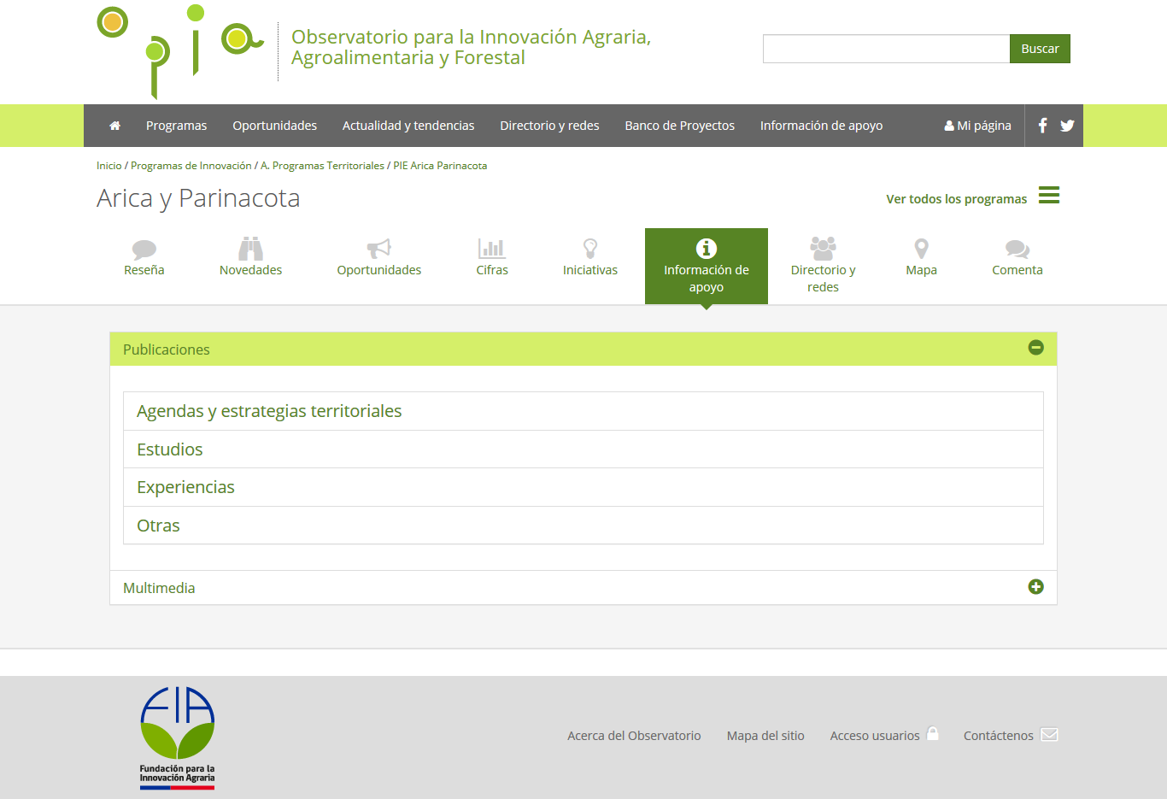Viewport: 1167px width, 799px height.
Task: Open the Facebook page icon
Action: click(x=1042, y=126)
